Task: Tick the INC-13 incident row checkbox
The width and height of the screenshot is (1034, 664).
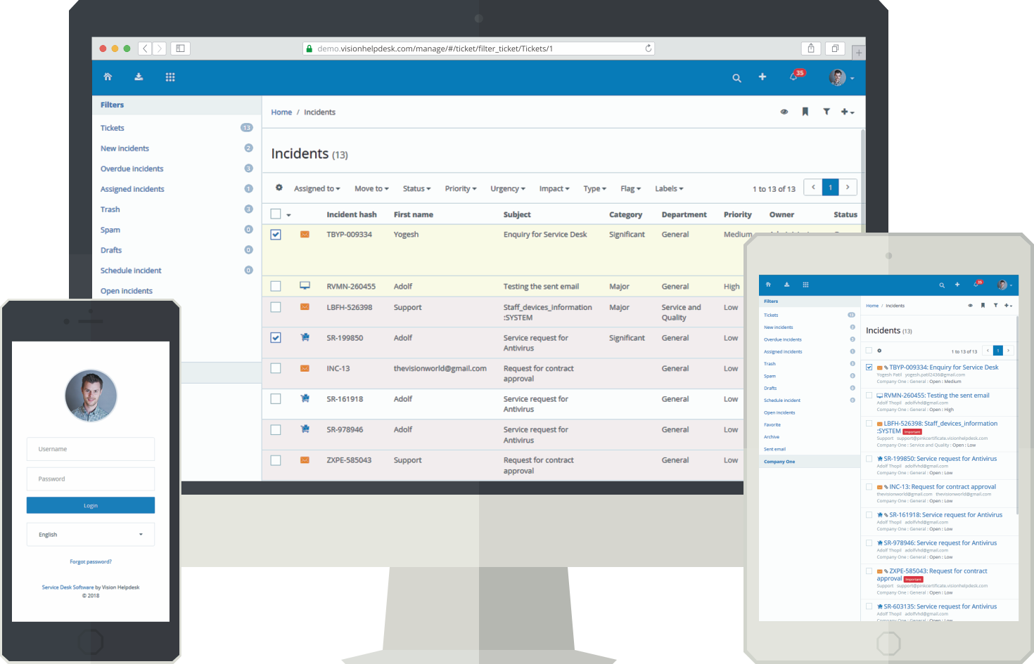Action: (276, 368)
